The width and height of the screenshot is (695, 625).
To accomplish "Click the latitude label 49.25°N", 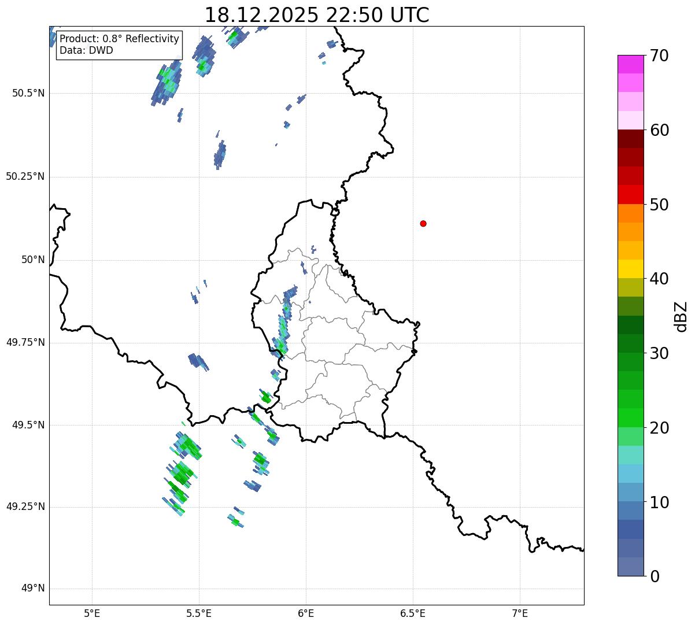I will point(25,506).
